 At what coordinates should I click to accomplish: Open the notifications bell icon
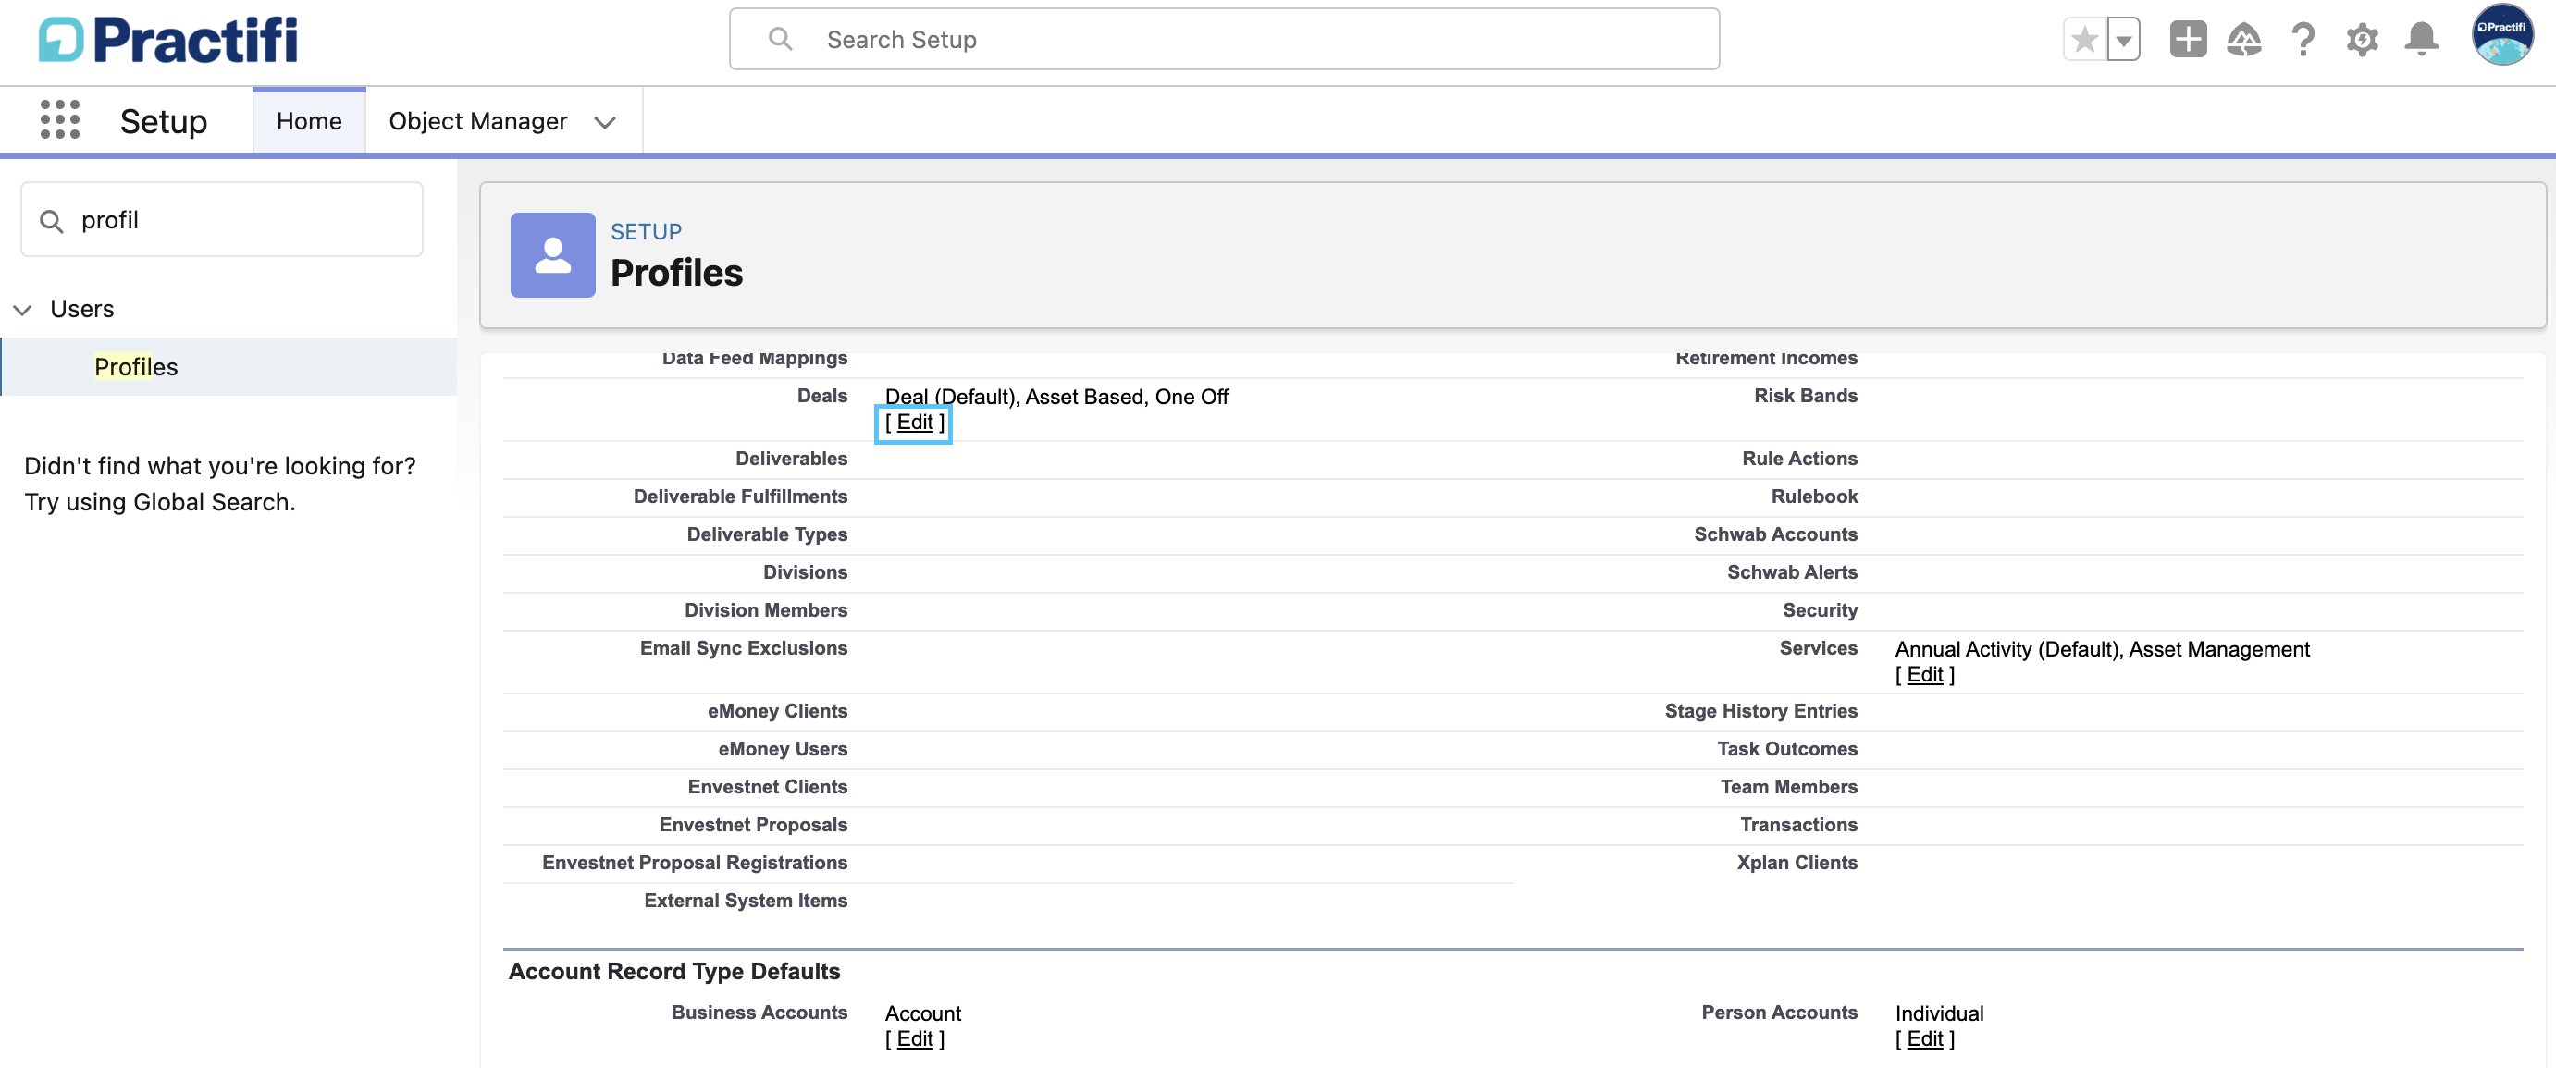coord(2421,40)
